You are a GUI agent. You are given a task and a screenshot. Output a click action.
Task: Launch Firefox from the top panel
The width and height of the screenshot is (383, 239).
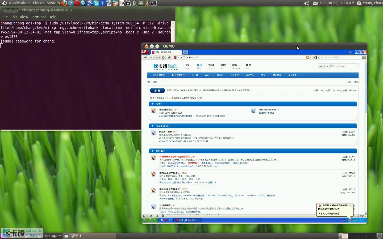click(64, 3)
